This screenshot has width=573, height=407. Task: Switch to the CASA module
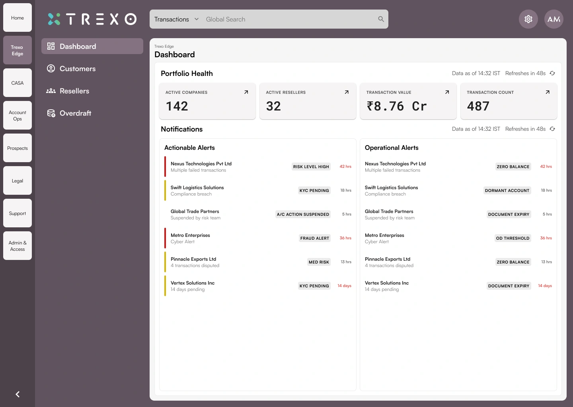click(x=18, y=83)
